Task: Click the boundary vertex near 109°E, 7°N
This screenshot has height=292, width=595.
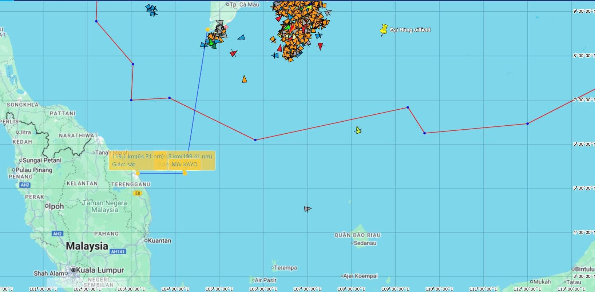Action: point(408,108)
